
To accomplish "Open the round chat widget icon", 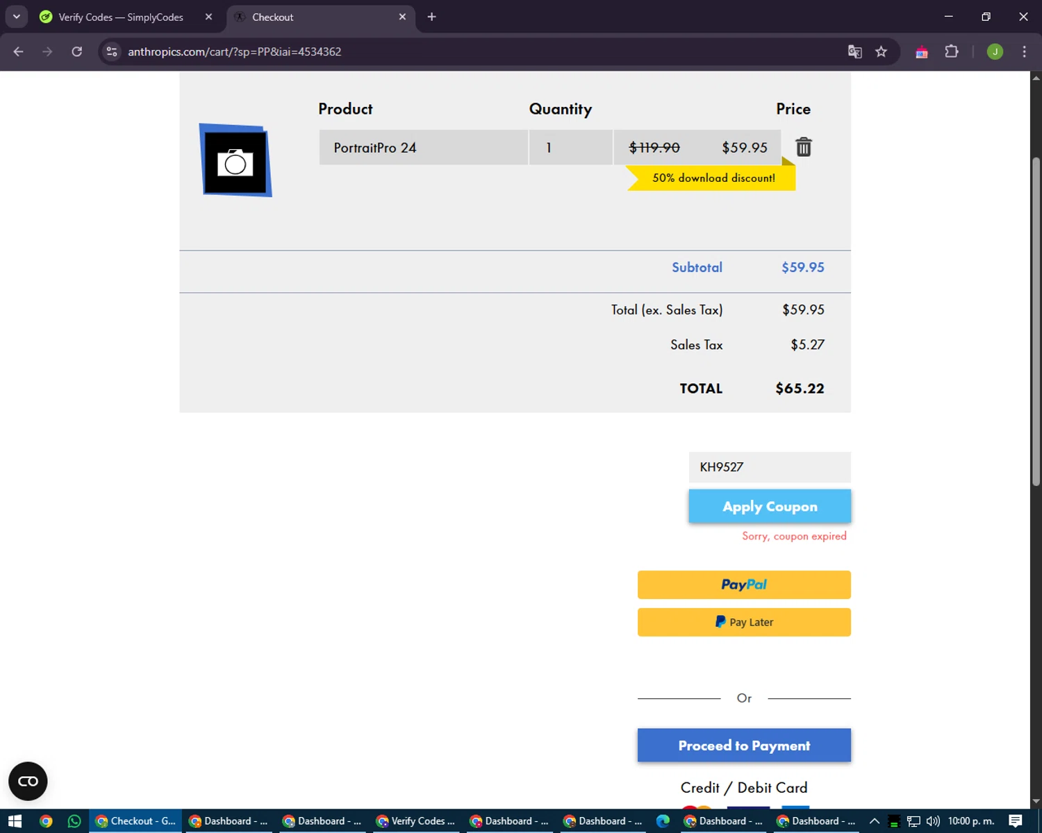I will click(x=28, y=781).
